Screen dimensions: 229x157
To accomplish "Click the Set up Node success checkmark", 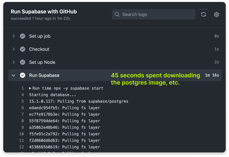I will click(x=23, y=62).
